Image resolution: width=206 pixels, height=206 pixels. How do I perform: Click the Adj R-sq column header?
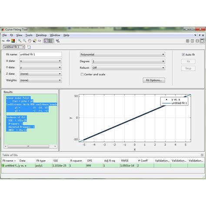tap(112, 161)
